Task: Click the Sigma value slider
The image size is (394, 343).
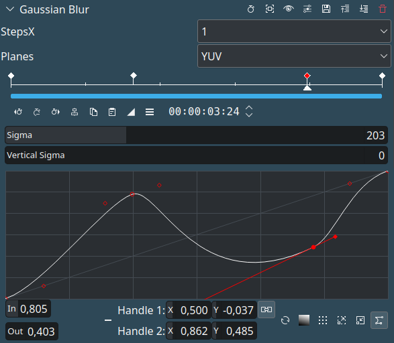Action: tap(196, 135)
